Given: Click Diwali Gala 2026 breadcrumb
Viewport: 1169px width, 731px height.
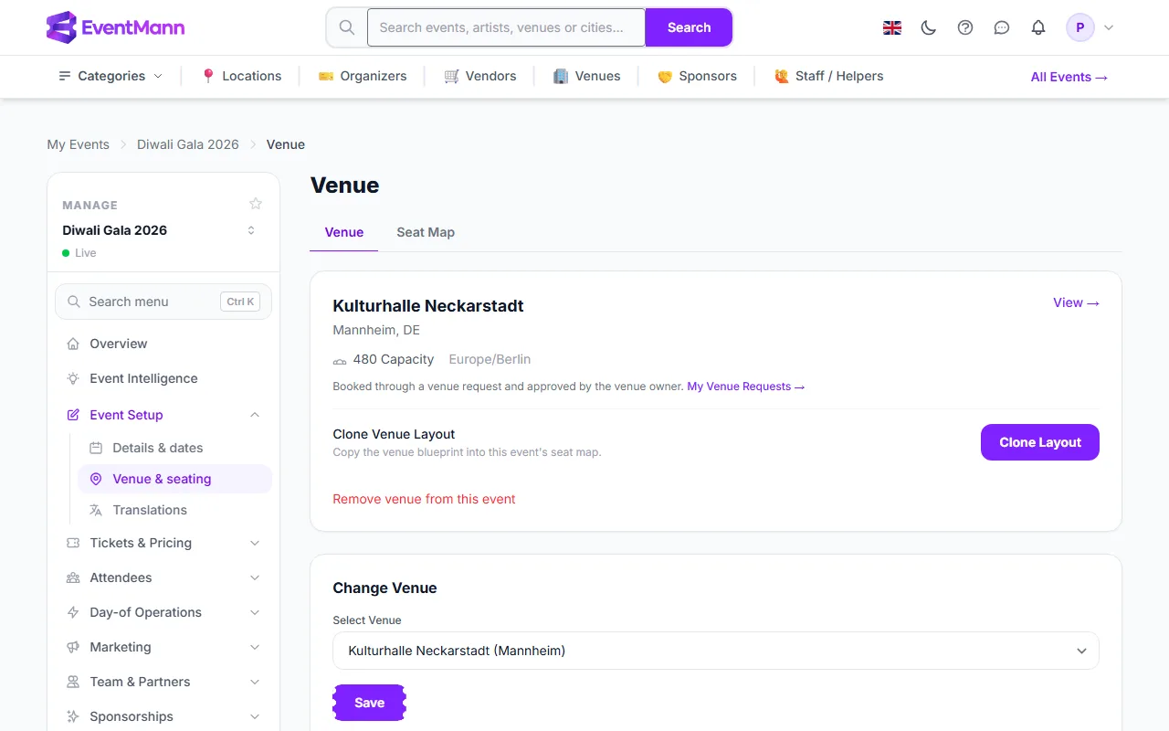Looking at the screenshot, I should [x=188, y=144].
